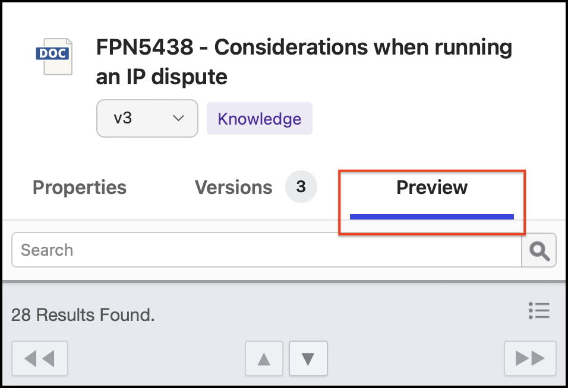Jump to the last search result
Screen dimensions: 568x388
click(530, 358)
